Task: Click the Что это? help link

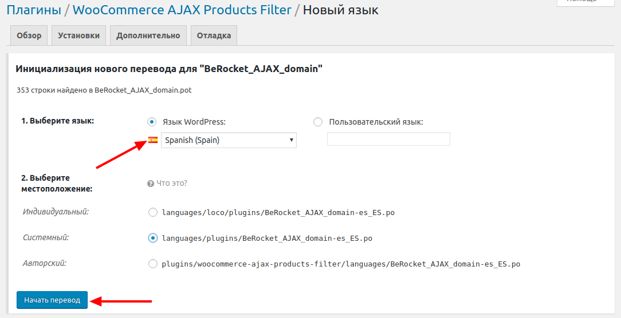Action: [172, 184]
